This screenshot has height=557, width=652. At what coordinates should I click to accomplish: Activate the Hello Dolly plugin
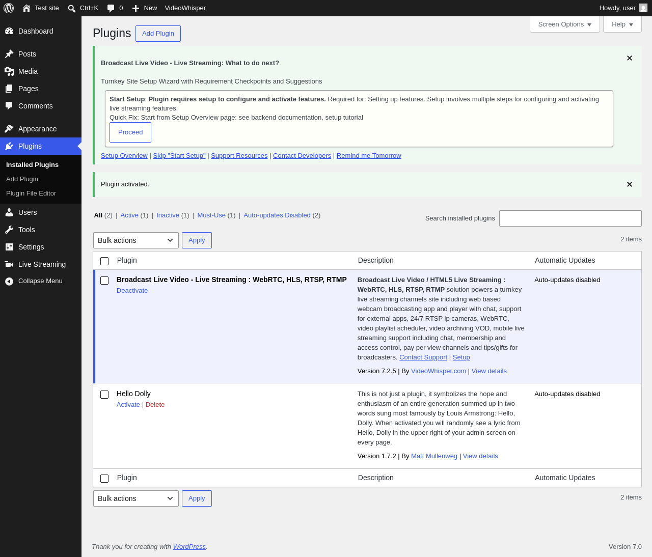tap(128, 405)
